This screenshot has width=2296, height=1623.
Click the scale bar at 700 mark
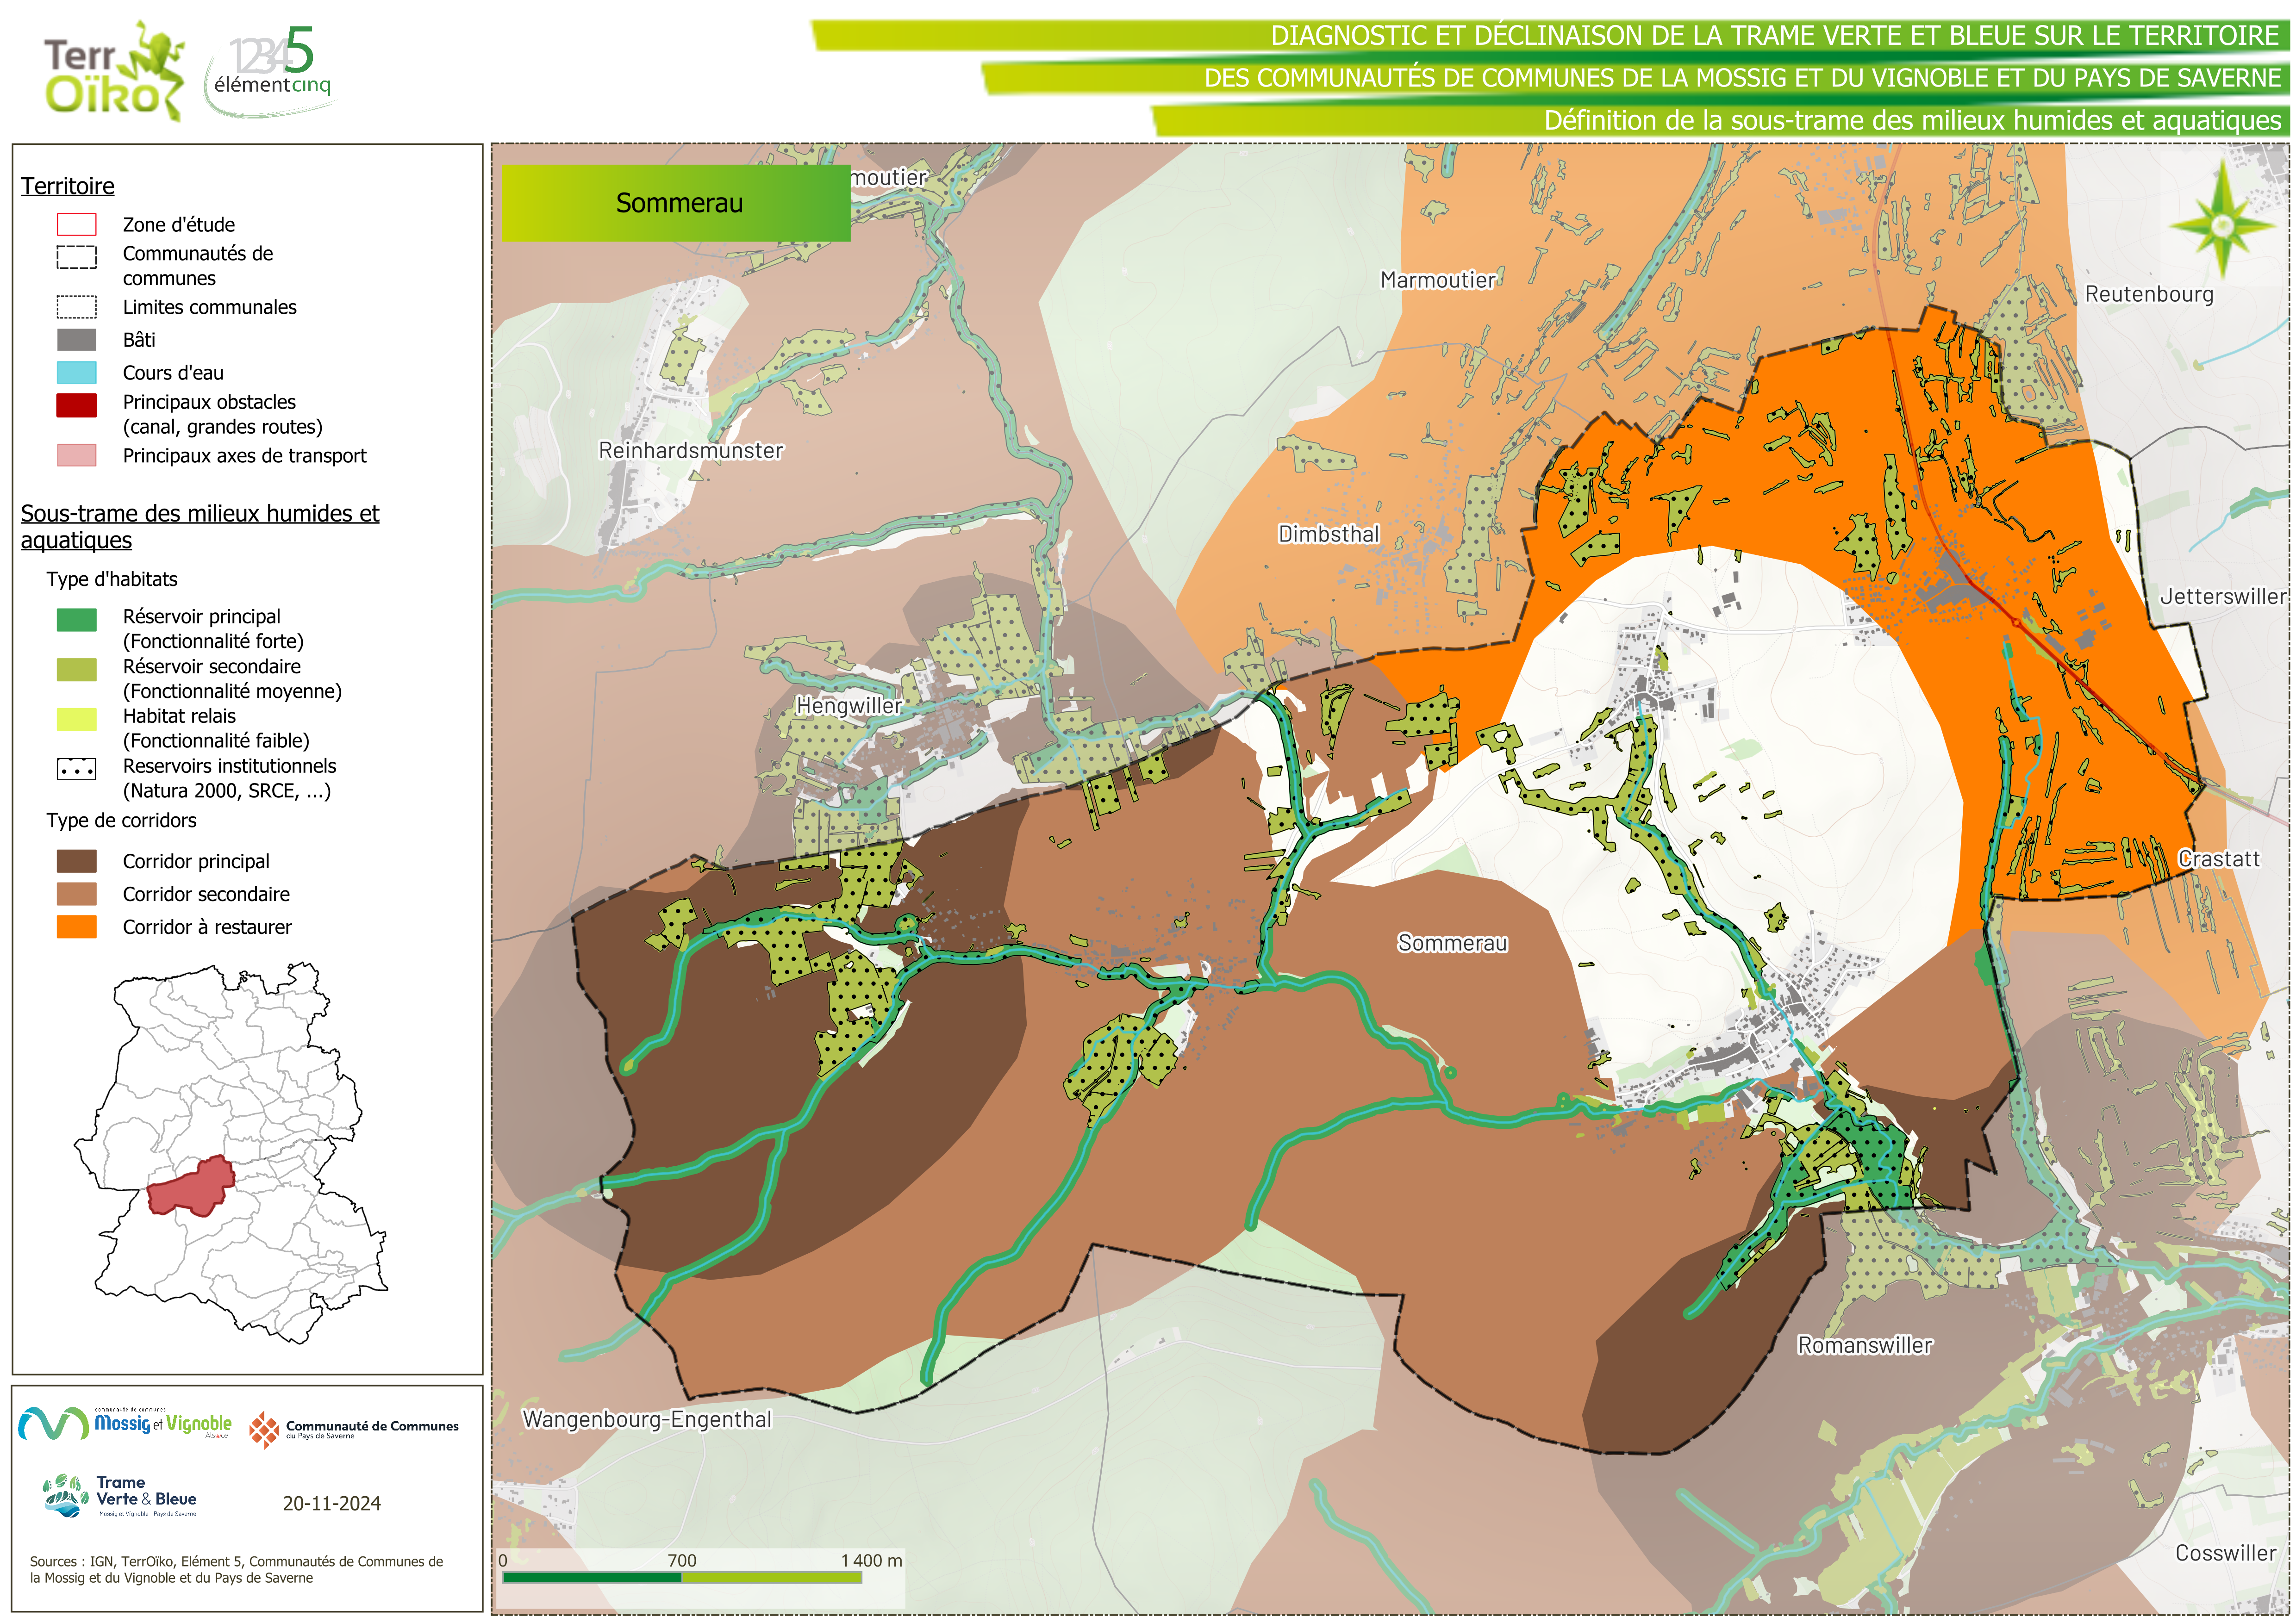[x=682, y=1577]
